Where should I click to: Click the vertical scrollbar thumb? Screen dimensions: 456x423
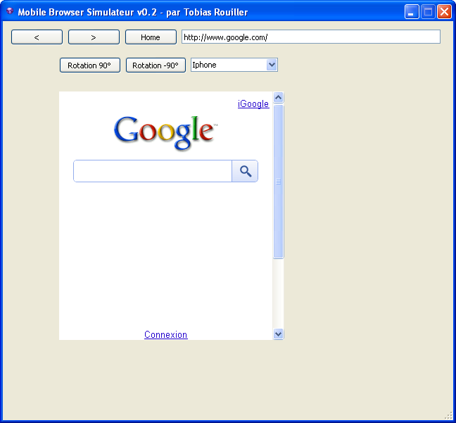tap(278, 182)
